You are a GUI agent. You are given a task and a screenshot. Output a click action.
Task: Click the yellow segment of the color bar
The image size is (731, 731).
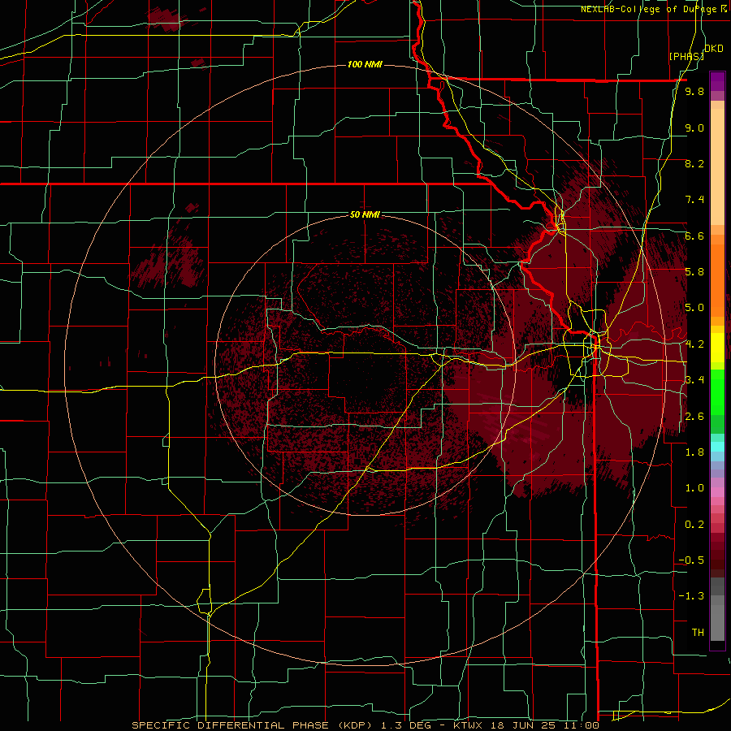(717, 348)
